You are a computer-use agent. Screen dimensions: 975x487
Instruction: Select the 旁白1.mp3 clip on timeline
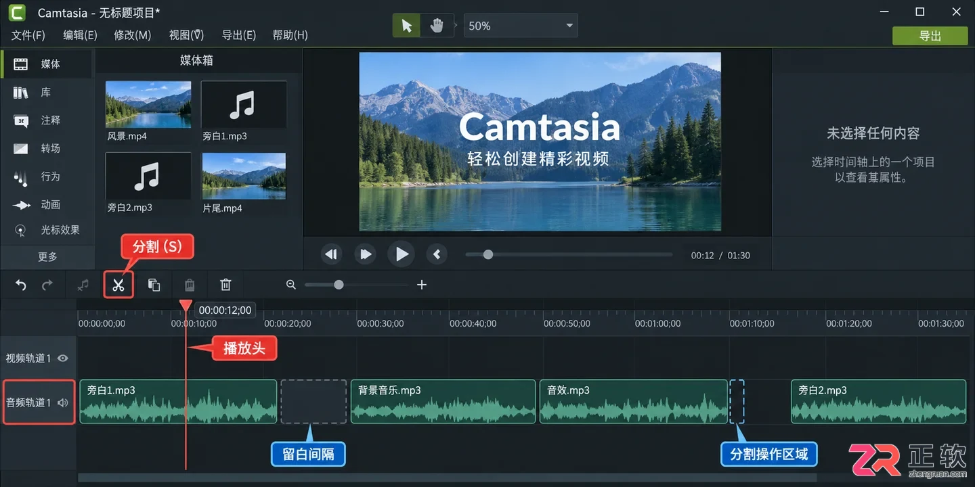pyautogui.click(x=178, y=402)
